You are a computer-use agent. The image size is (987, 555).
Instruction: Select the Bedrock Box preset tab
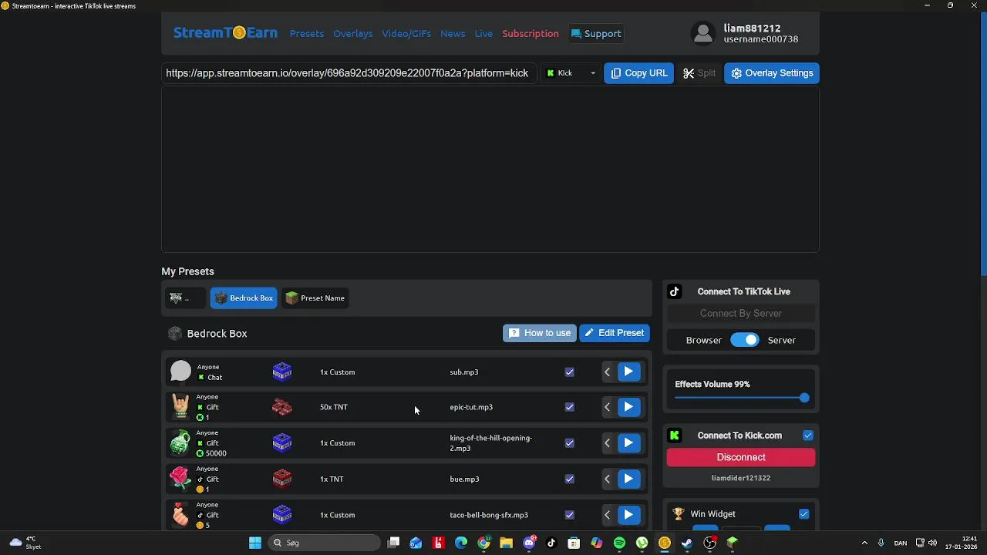[244, 298]
